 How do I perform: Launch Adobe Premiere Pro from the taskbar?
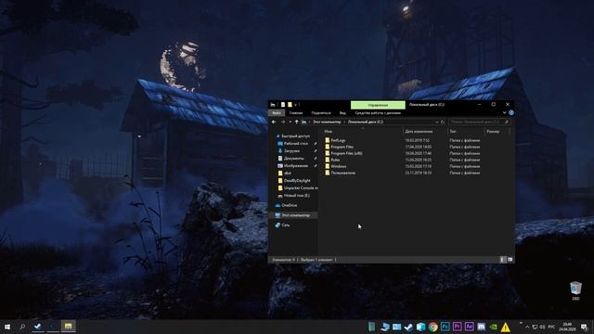click(x=458, y=327)
